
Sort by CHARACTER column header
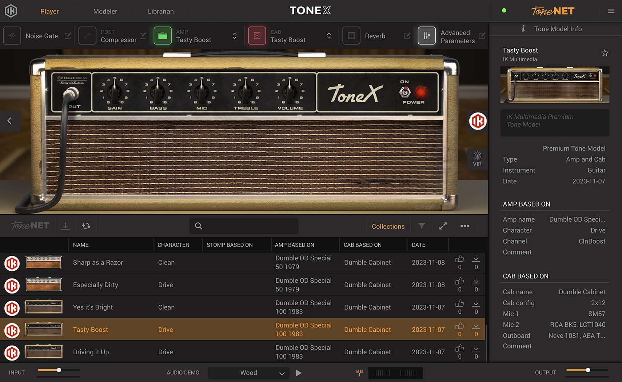click(x=173, y=245)
